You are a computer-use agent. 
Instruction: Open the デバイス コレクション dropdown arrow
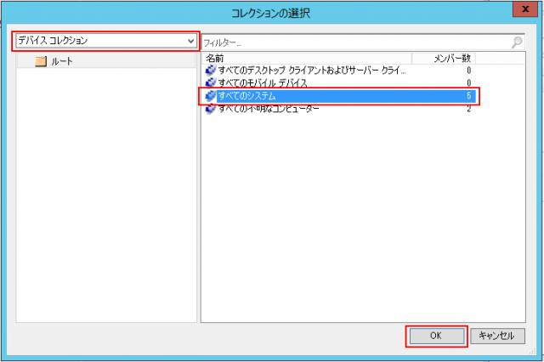(191, 41)
